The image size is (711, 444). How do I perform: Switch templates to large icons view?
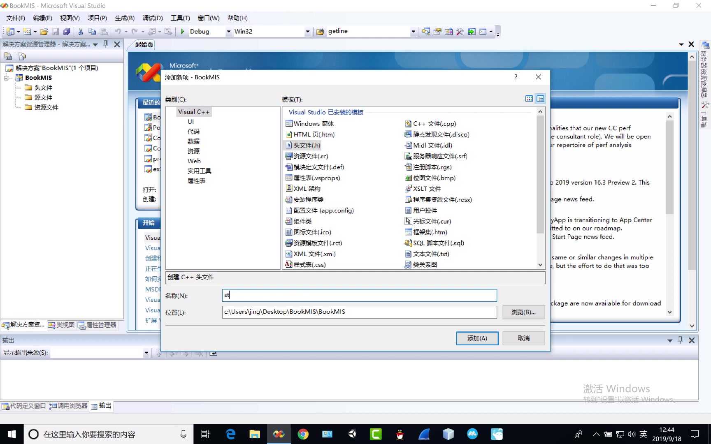pos(529,99)
